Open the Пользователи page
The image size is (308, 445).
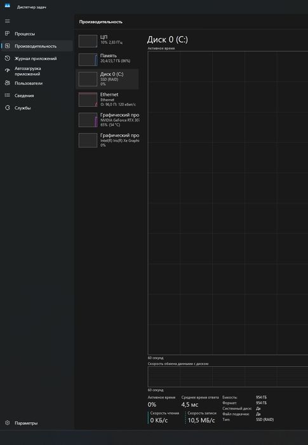pos(36,83)
